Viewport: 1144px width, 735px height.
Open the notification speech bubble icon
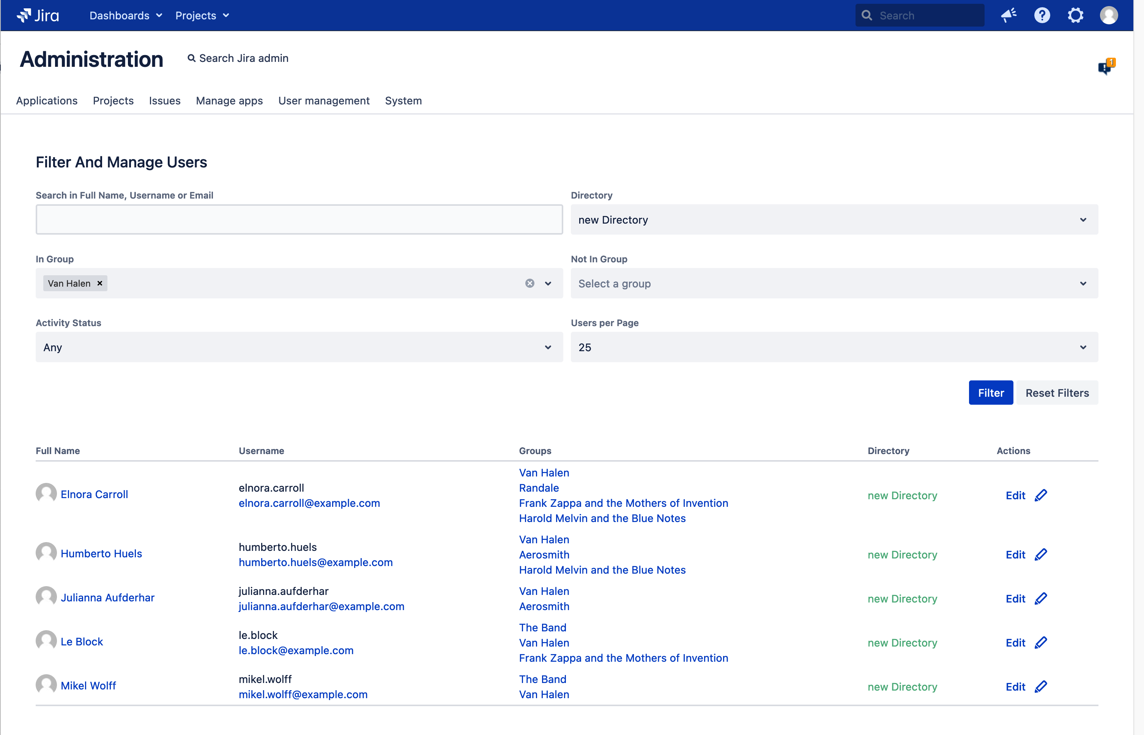point(1105,67)
